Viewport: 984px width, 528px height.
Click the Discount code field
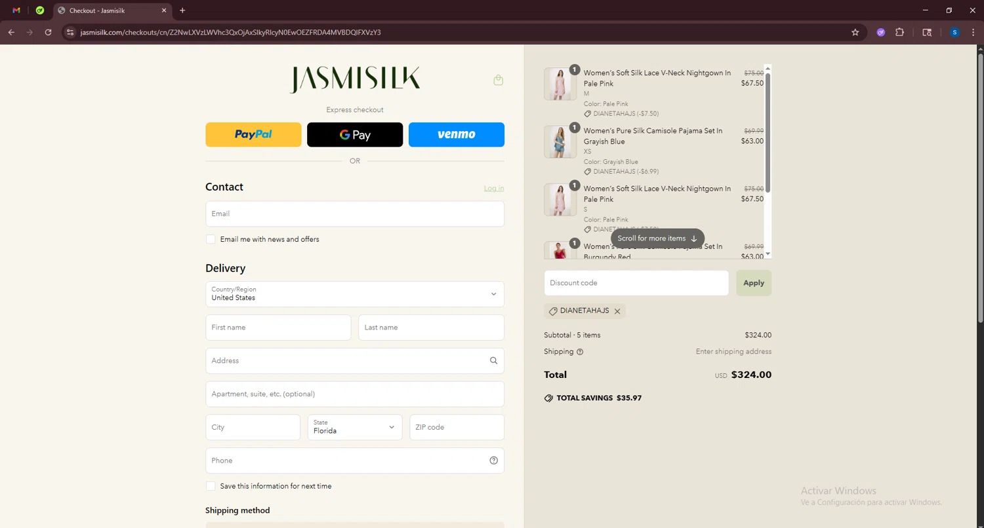click(x=636, y=283)
